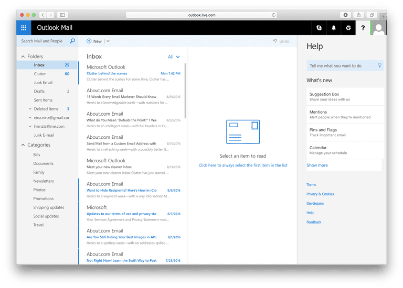The width and height of the screenshot is (403, 288).
Task: Expand the Deleted Items folder
Action: pyautogui.click(x=30, y=109)
